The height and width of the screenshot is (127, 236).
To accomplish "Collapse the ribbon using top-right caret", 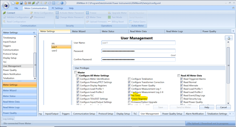I will click(233, 8).
